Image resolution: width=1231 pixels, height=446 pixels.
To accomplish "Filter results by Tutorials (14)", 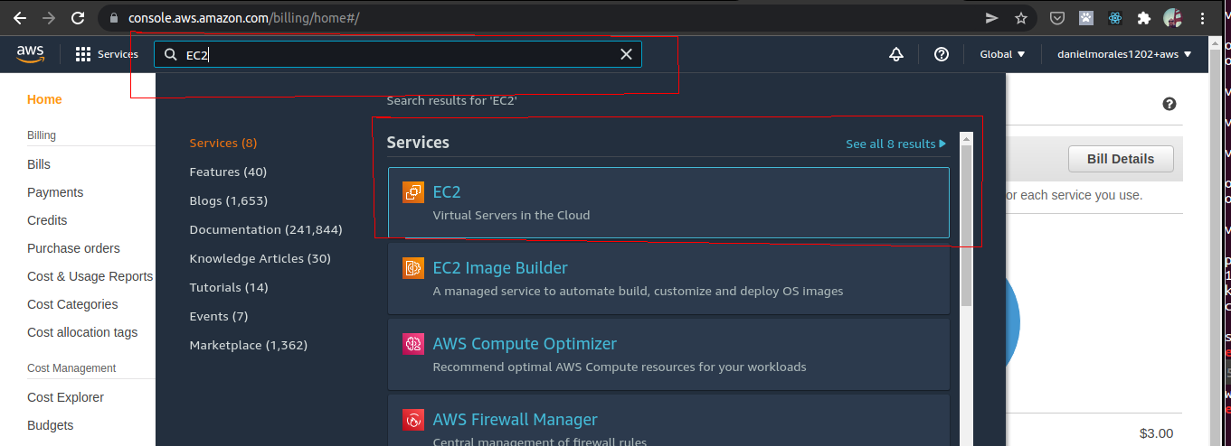I will 229,287.
